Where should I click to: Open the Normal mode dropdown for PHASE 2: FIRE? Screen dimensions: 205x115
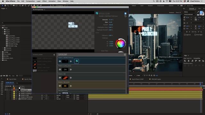(60, 95)
